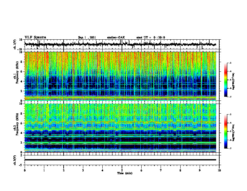
Task: Click the '2' kHz tick of ch.2 spectrogram
Action: 22,143
